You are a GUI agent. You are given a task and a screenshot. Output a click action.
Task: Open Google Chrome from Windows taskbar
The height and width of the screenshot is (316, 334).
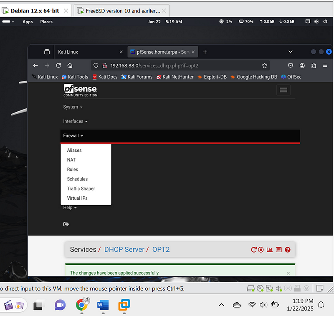82,305
